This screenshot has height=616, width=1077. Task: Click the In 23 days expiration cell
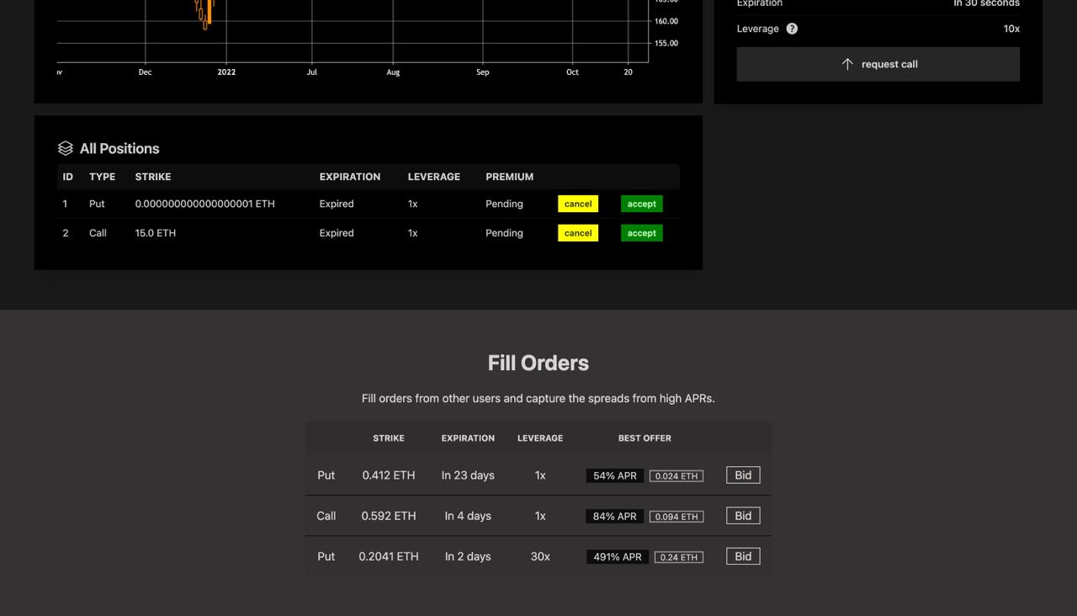pyautogui.click(x=468, y=475)
